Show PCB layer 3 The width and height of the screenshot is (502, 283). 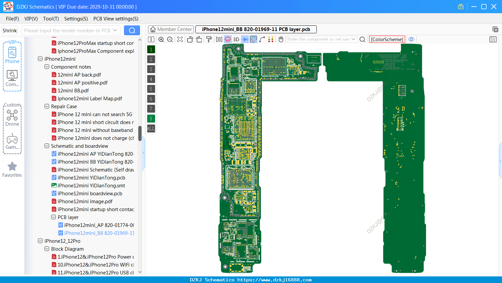(x=151, y=69)
